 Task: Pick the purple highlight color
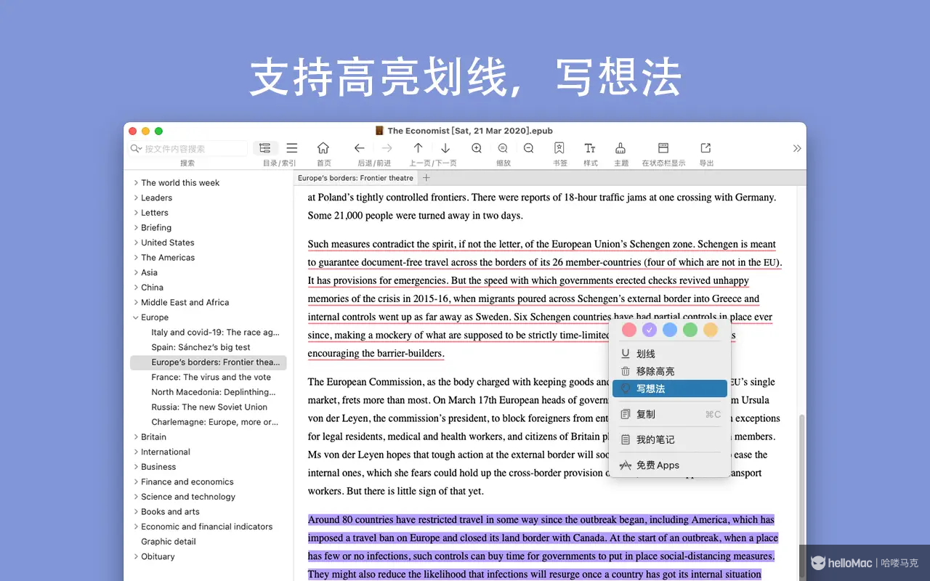tap(650, 330)
